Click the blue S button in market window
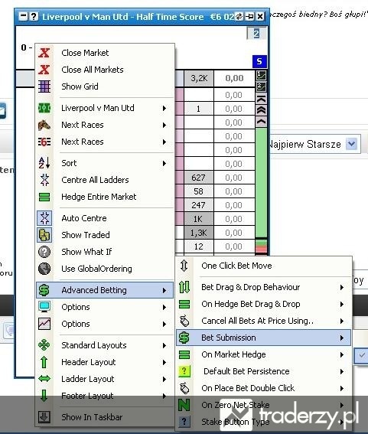This screenshot has width=368, height=434. coord(259,61)
